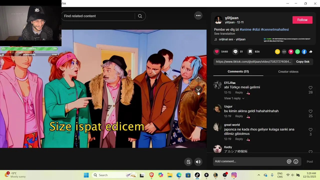The image size is (320, 180).
Task: Expand View 1 reply under EFEJR
Action: (234, 98)
